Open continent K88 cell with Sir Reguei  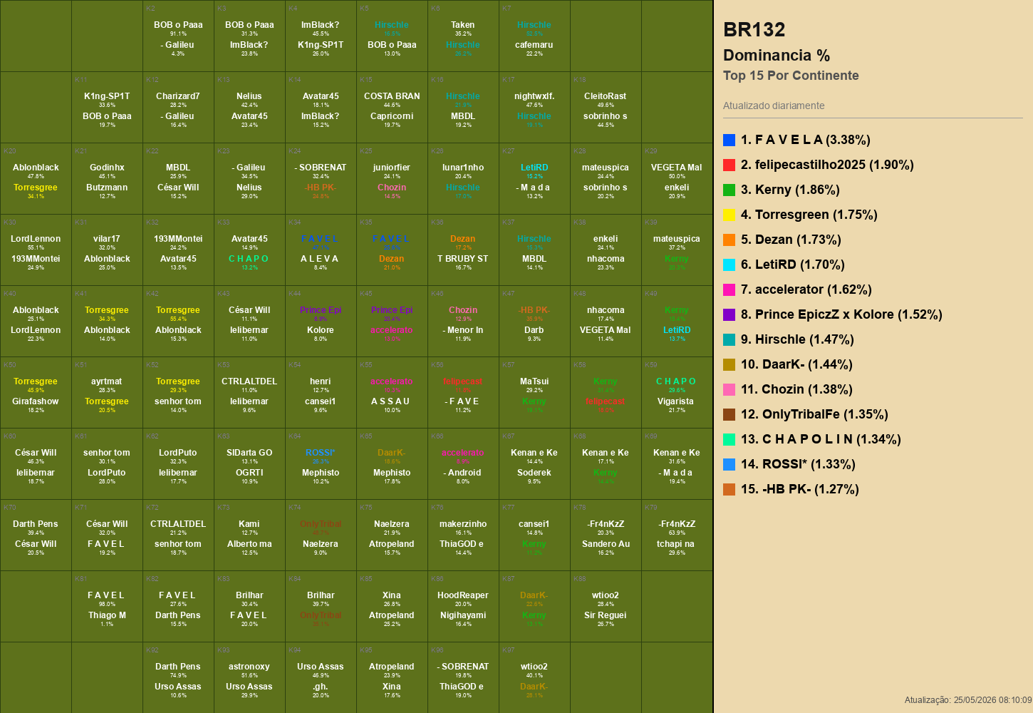pos(606,606)
